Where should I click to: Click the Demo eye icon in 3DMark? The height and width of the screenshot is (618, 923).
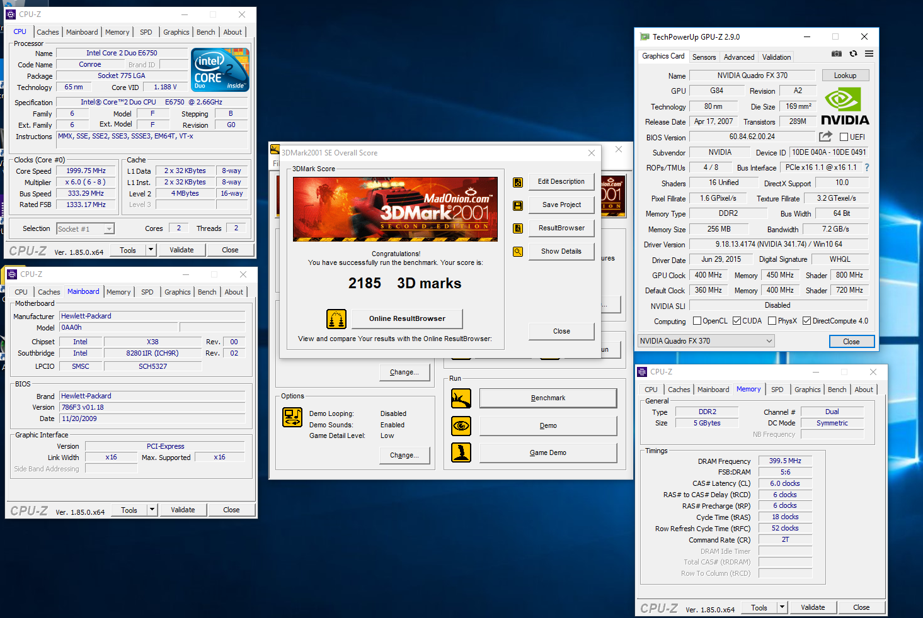[461, 425]
